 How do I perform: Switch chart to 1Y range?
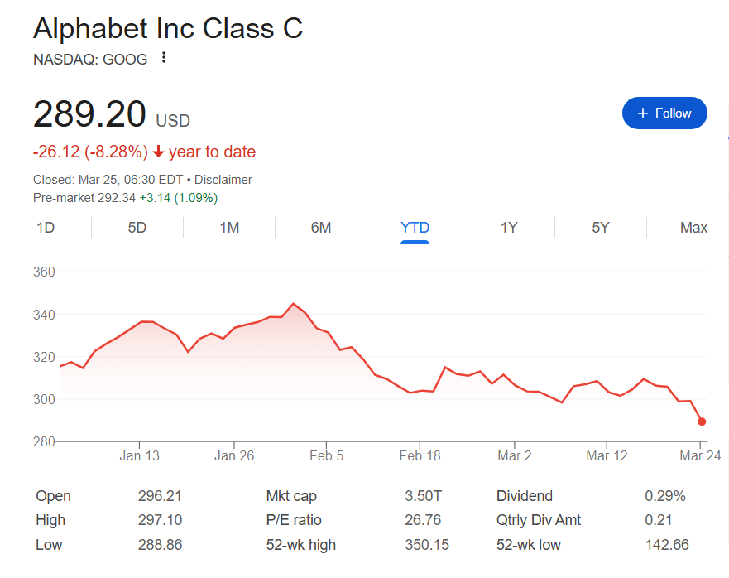point(509,228)
